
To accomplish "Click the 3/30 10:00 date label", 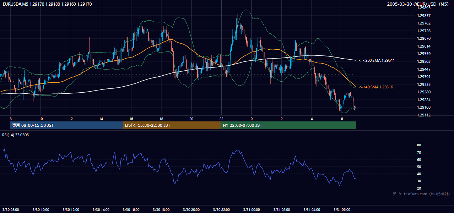I will [41, 210].
